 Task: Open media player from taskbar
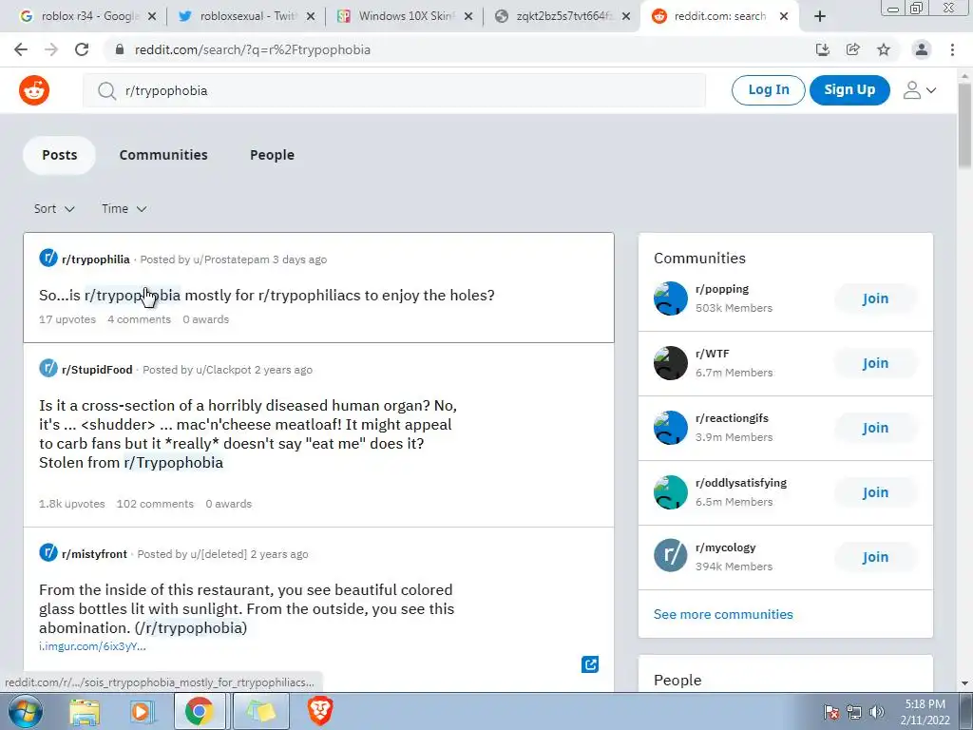pyautogui.click(x=141, y=712)
